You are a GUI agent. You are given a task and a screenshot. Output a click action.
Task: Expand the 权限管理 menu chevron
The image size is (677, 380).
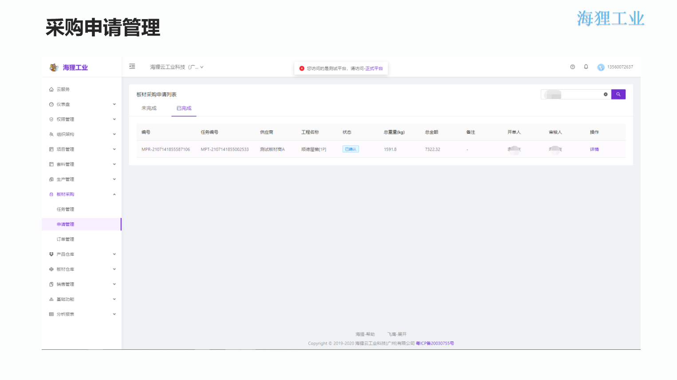(114, 119)
